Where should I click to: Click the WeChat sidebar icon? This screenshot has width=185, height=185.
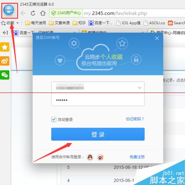[5, 75]
